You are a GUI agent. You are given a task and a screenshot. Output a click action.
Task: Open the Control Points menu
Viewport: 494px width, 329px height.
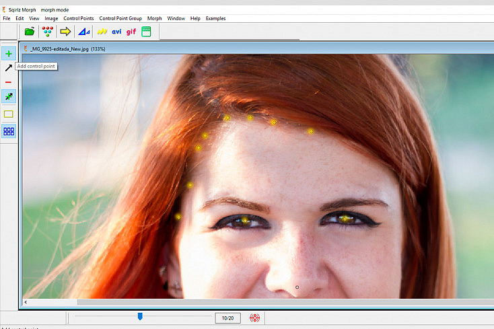point(79,18)
